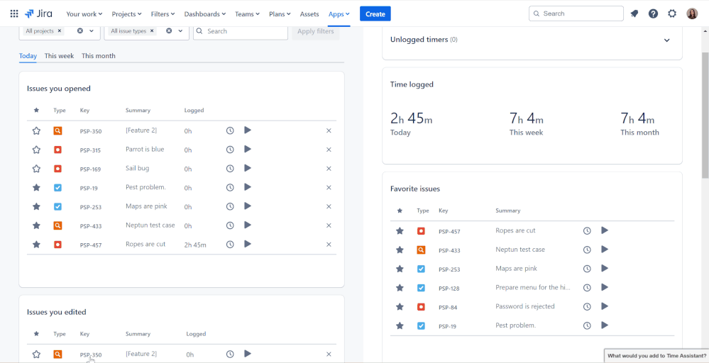
Task: Open the All issue types filter dropdown
Action: (x=180, y=31)
